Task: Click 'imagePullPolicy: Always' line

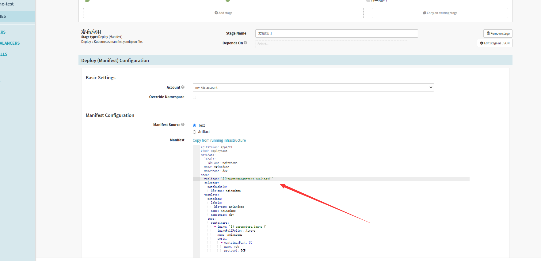Action: point(236,231)
